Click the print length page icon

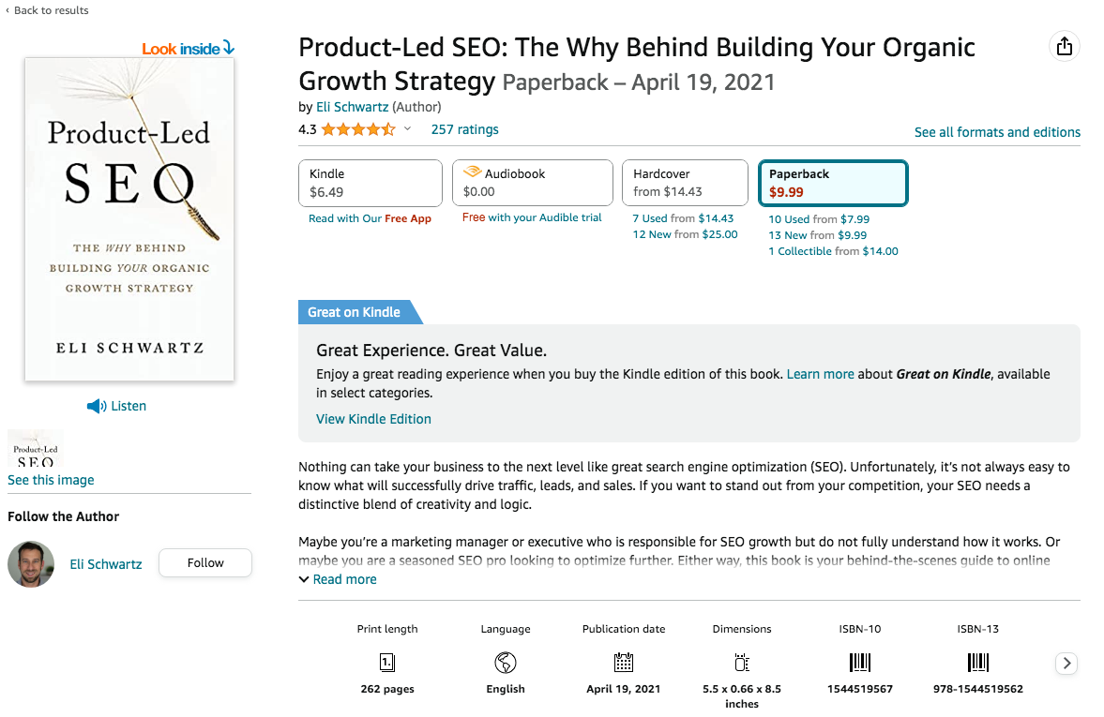coord(386,663)
